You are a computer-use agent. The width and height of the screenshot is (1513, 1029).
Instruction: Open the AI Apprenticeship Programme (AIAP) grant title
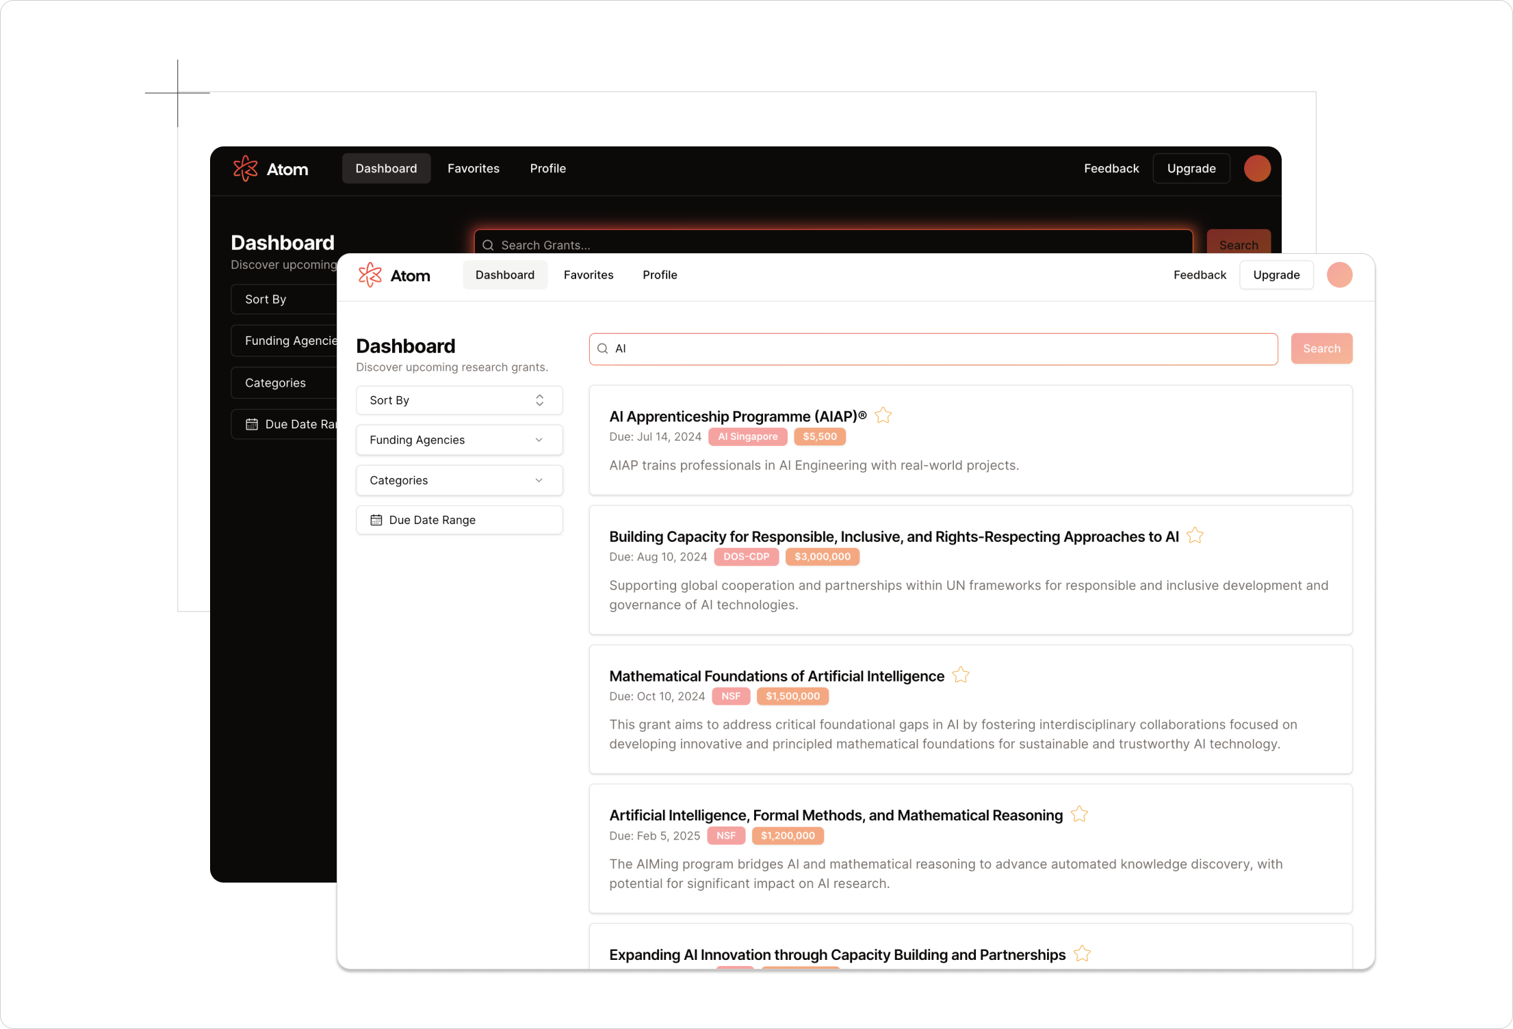(738, 417)
